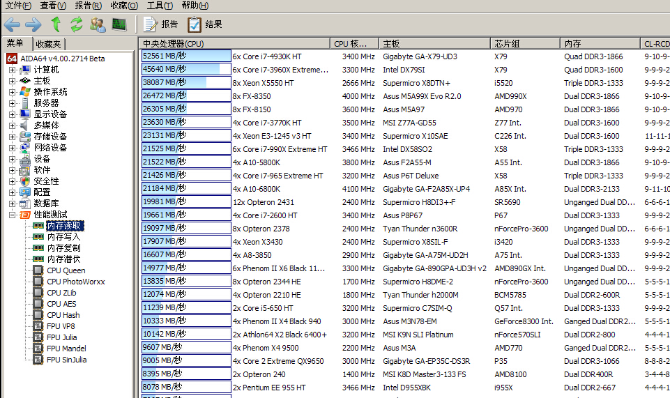The height and width of the screenshot is (398, 670).
Task: Select the CPU ZLib benchmark
Action: [x=61, y=293]
